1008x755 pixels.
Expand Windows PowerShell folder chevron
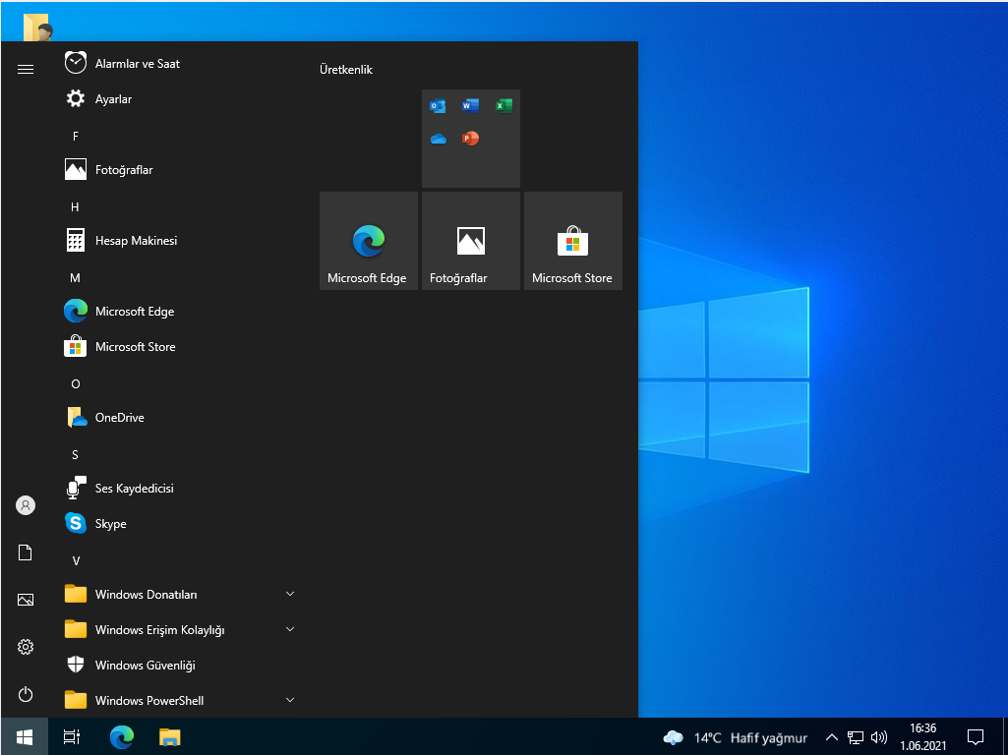coord(290,700)
